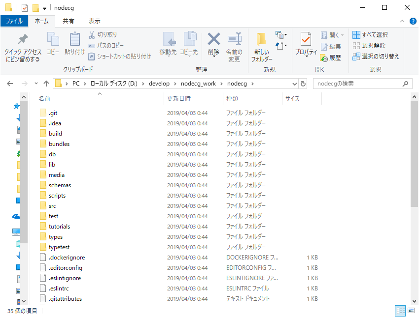The image size is (419, 317).
Task: Click navigation pane scroll up arrow
Action: [x=24, y=97]
